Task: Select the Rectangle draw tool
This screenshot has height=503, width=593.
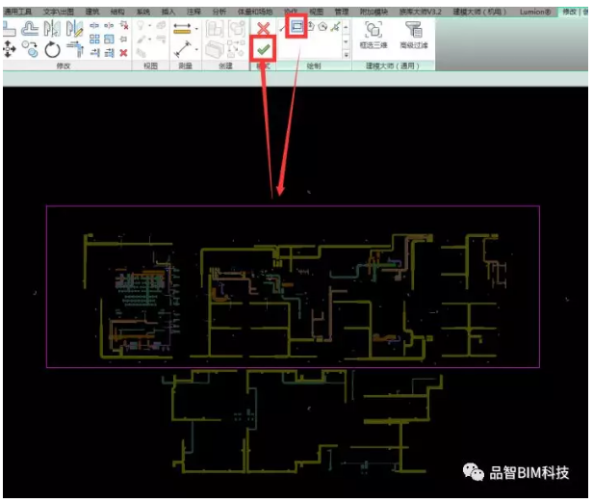Action: tap(297, 26)
